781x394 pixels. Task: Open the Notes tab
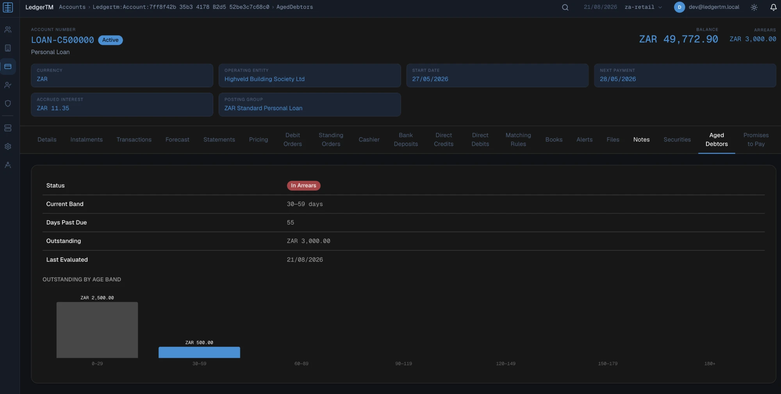click(x=641, y=140)
